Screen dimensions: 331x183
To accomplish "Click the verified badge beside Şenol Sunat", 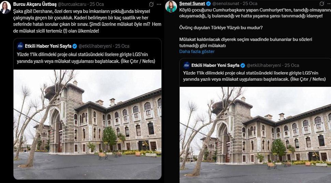I will [x=208, y=4].
